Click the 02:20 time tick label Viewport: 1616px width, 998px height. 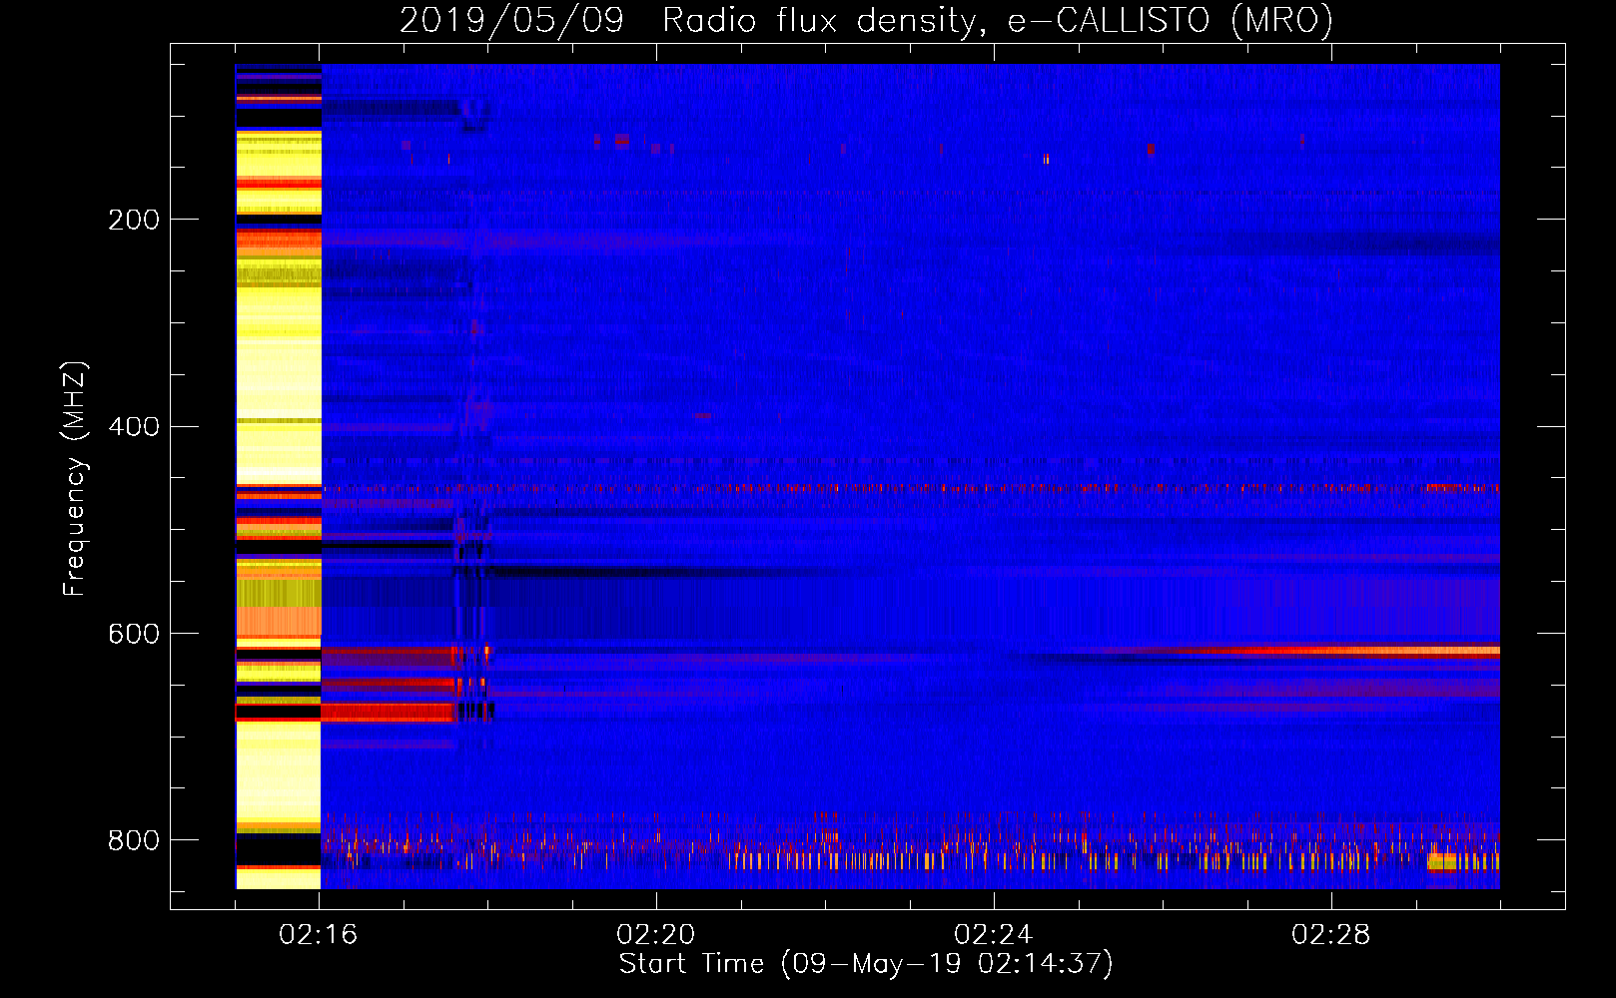(656, 935)
